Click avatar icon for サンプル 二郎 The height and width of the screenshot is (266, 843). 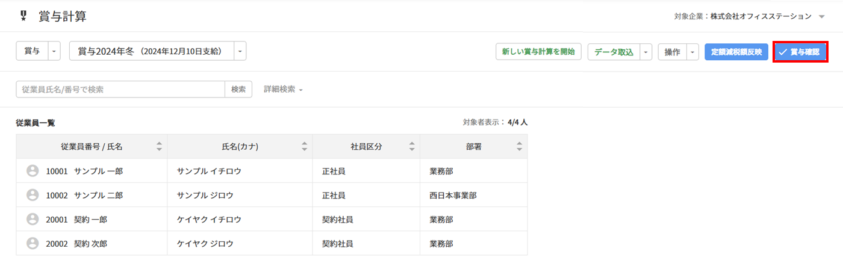tap(33, 195)
